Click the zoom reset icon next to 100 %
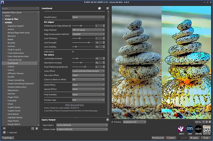Image resolution: width=213 pixels, height=141 pixels. (207, 122)
